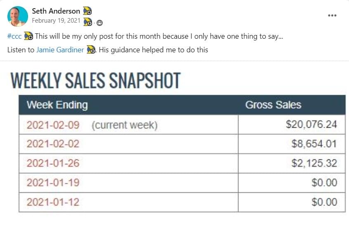Click the group audience icon near the date
Screen dimensions: 349x229
click(100, 23)
